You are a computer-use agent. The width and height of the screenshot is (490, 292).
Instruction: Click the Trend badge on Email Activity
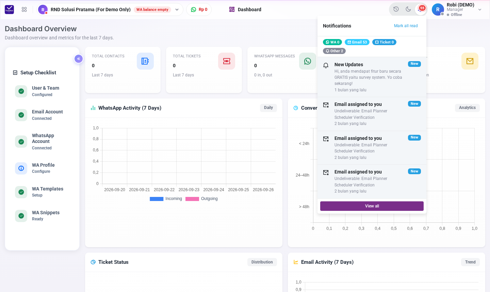[x=470, y=262]
